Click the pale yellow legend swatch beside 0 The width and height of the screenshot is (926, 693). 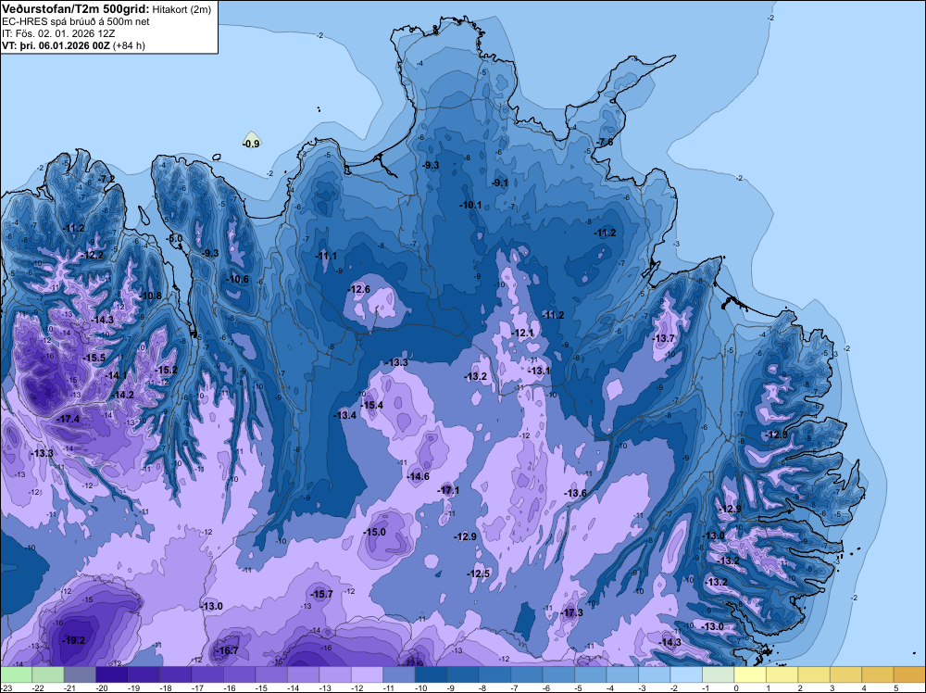point(751,674)
